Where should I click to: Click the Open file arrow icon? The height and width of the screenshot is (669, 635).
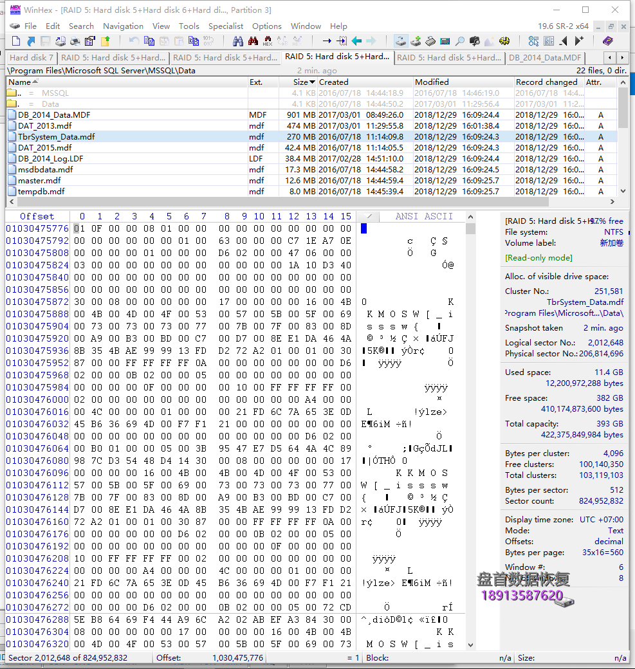point(31,41)
